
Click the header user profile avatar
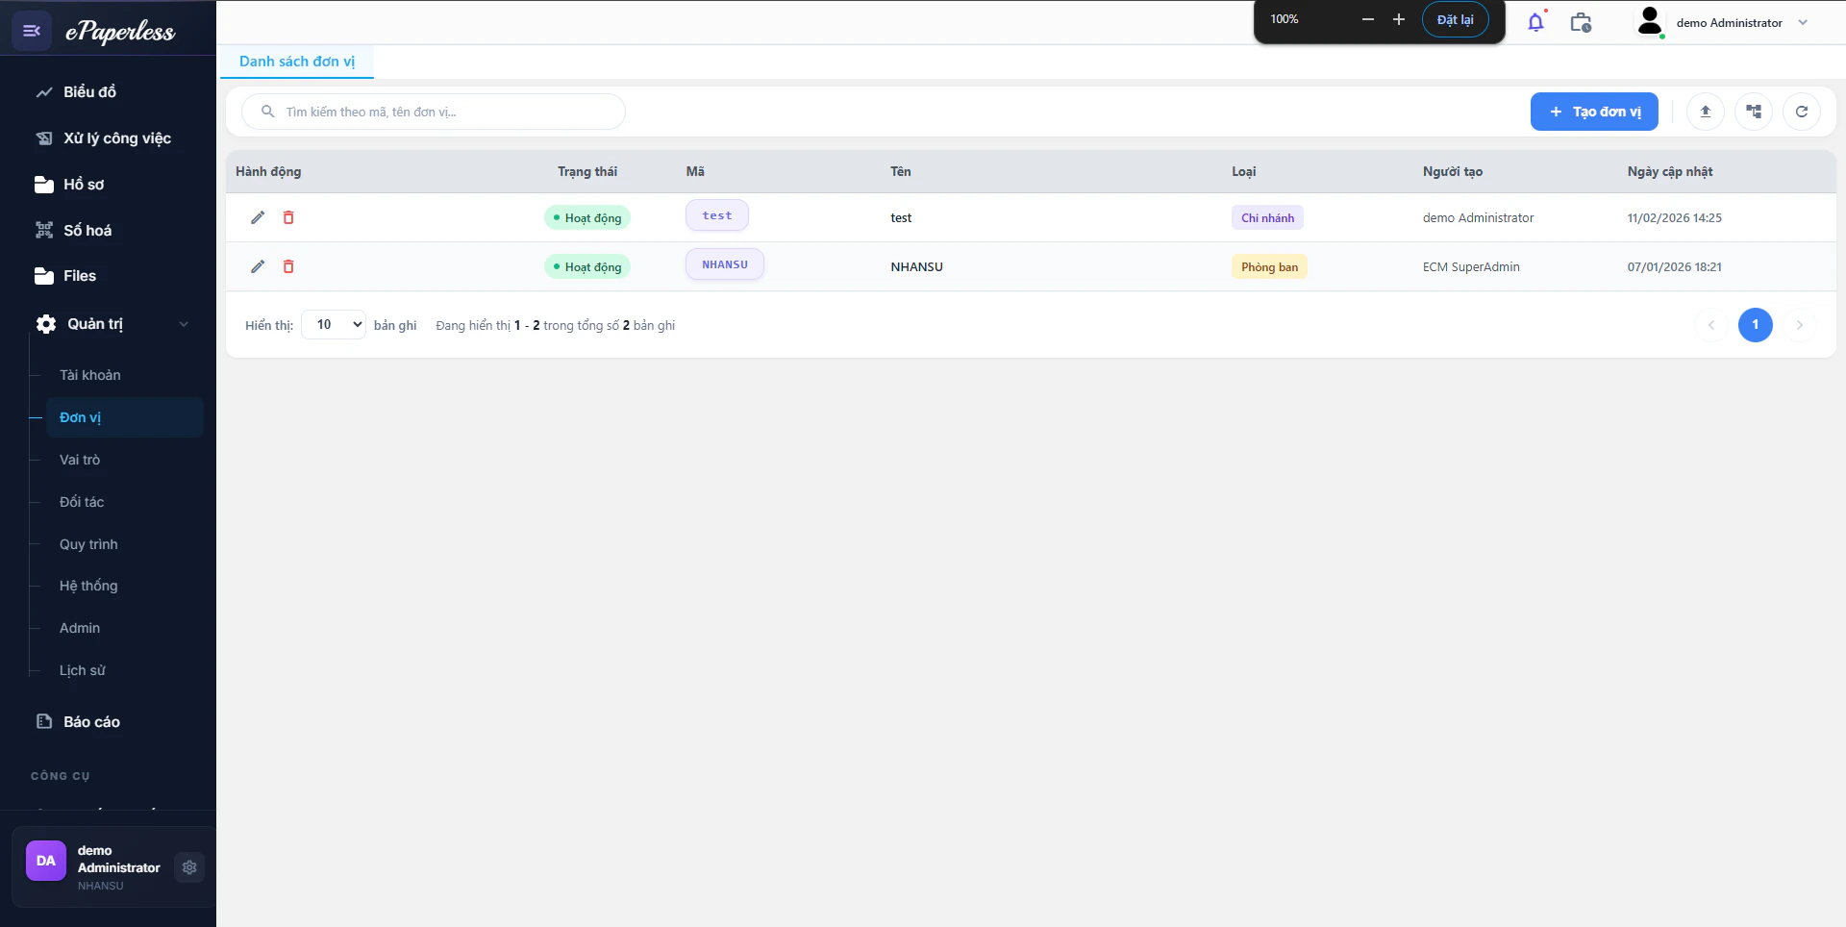[1650, 21]
